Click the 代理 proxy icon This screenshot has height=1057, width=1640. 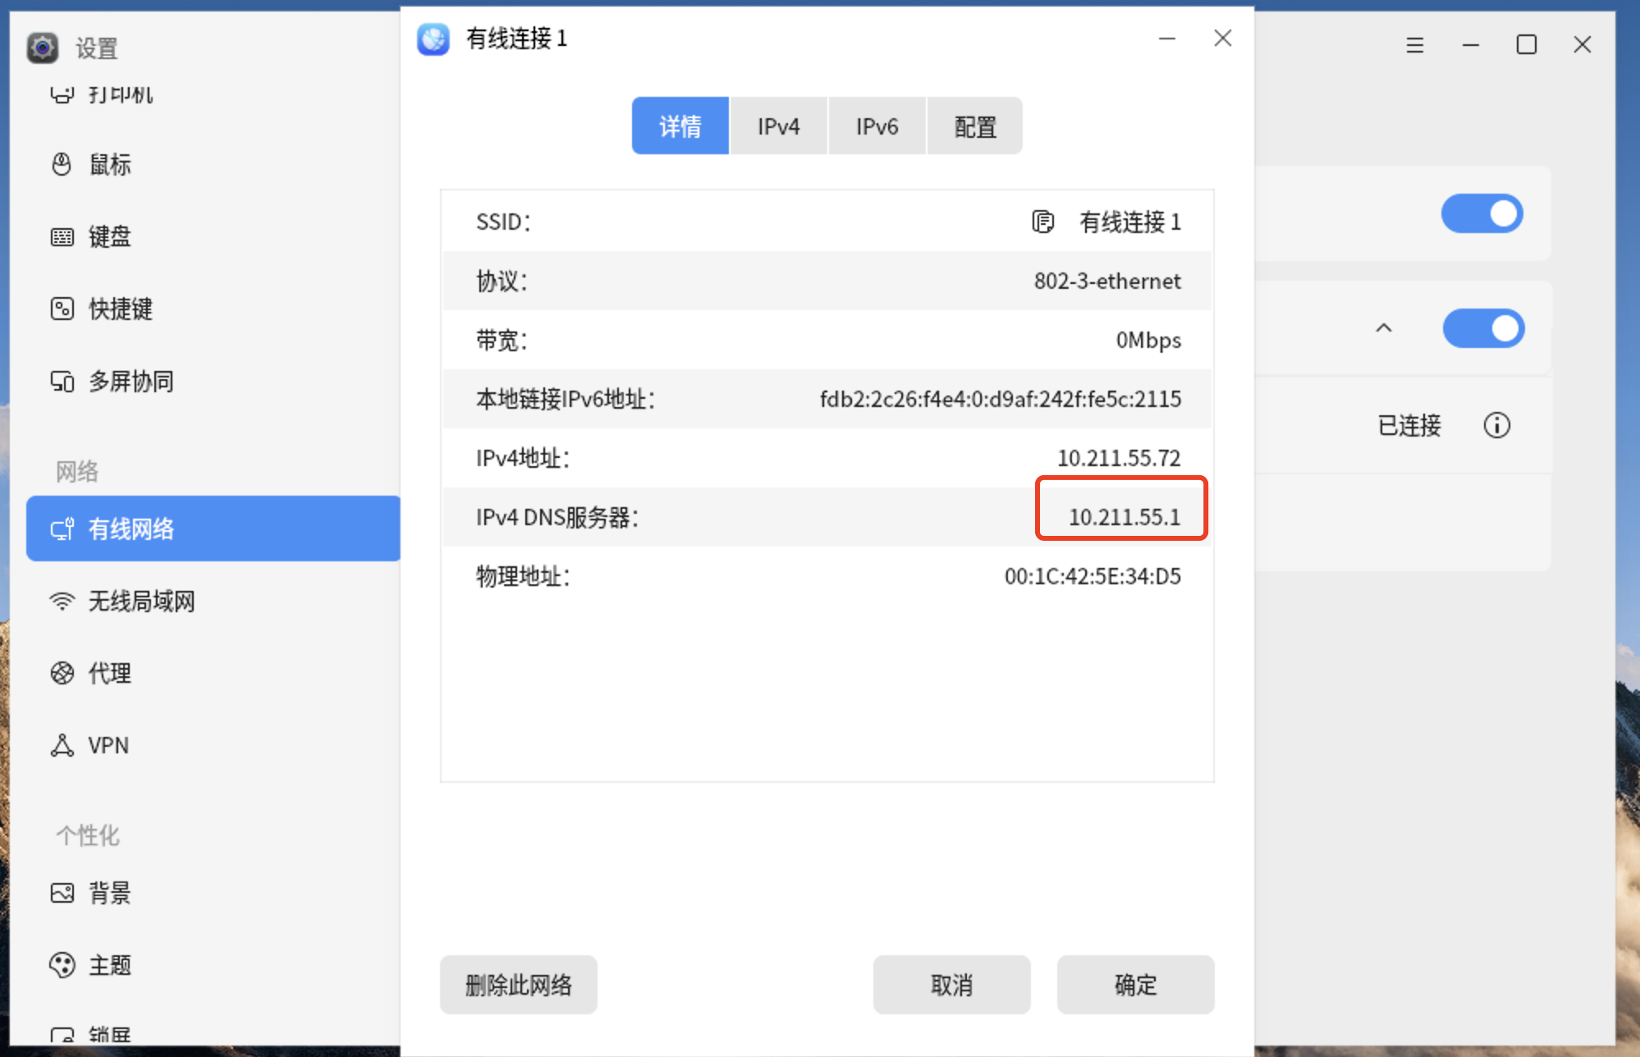(62, 673)
